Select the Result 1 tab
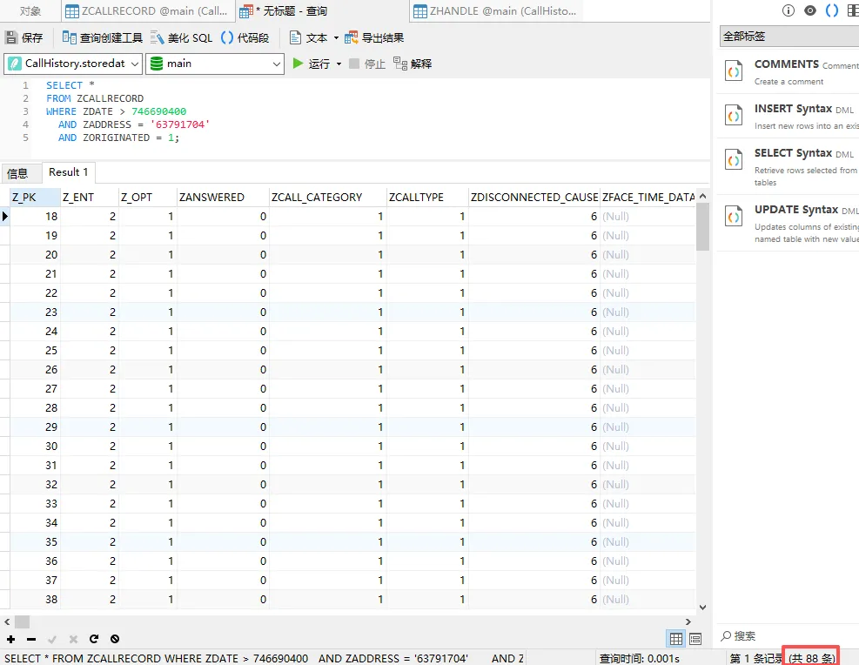859x665 pixels. pyautogui.click(x=69, y=172)
